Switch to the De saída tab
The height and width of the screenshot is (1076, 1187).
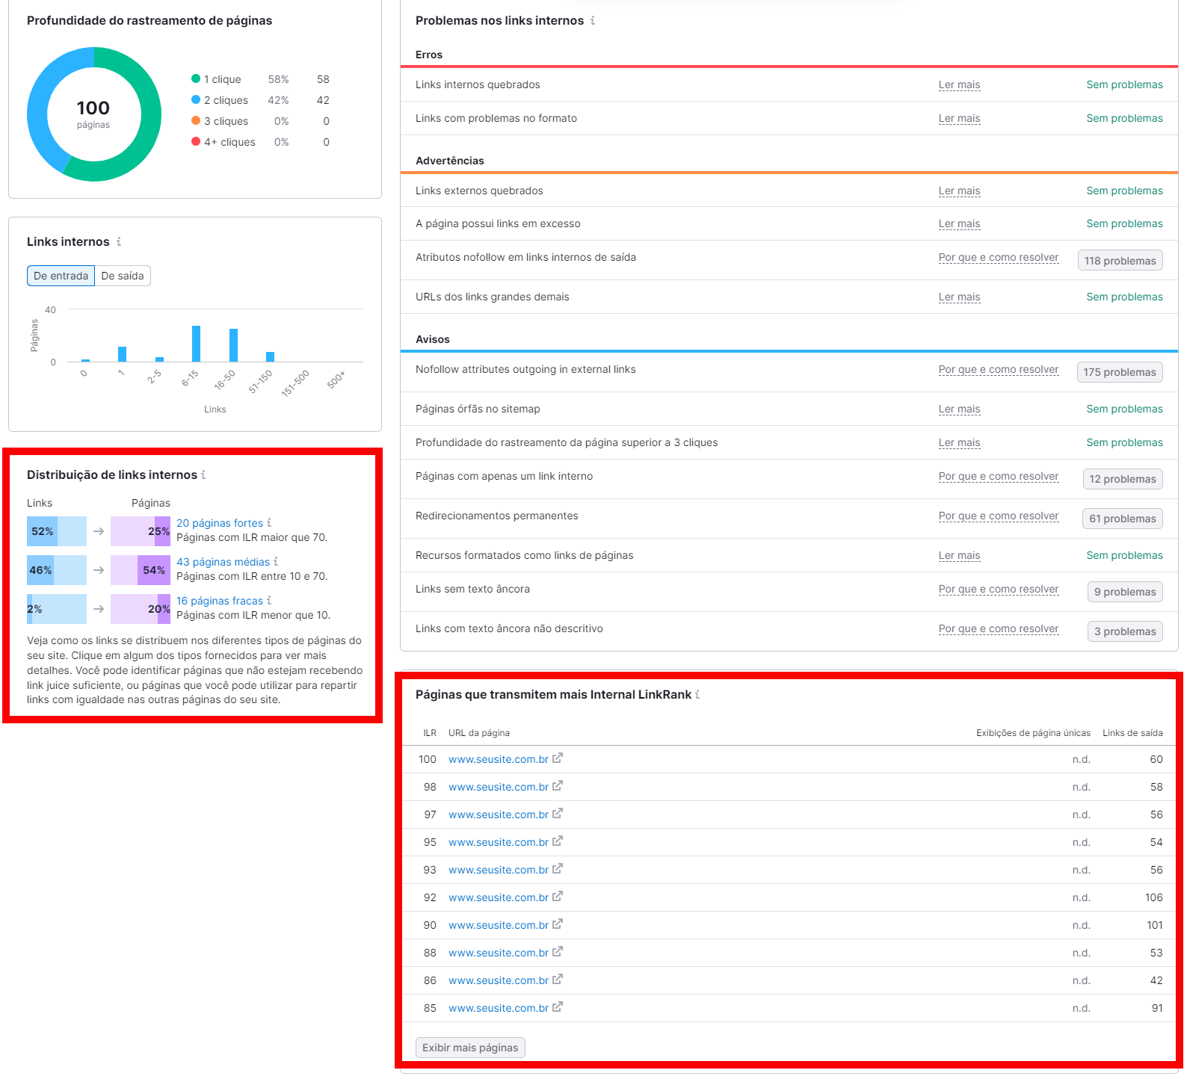coord(123,276)
